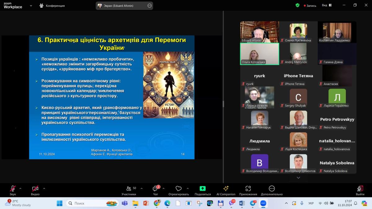Open the React hearts icon
Screen dimensions: 372x209
point(179,189)
